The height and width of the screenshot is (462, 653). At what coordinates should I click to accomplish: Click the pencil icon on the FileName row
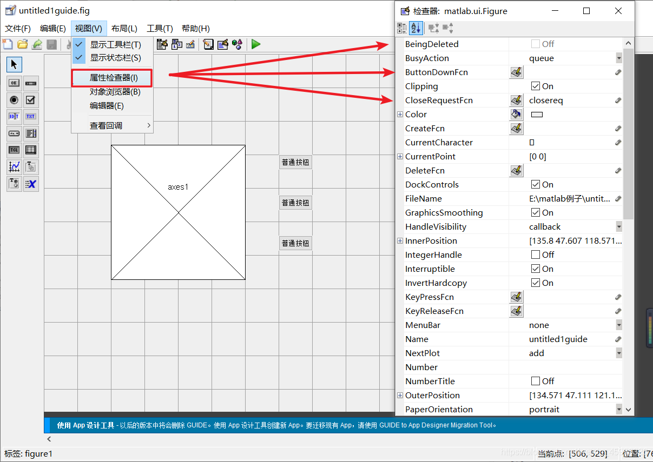point(618,198)
